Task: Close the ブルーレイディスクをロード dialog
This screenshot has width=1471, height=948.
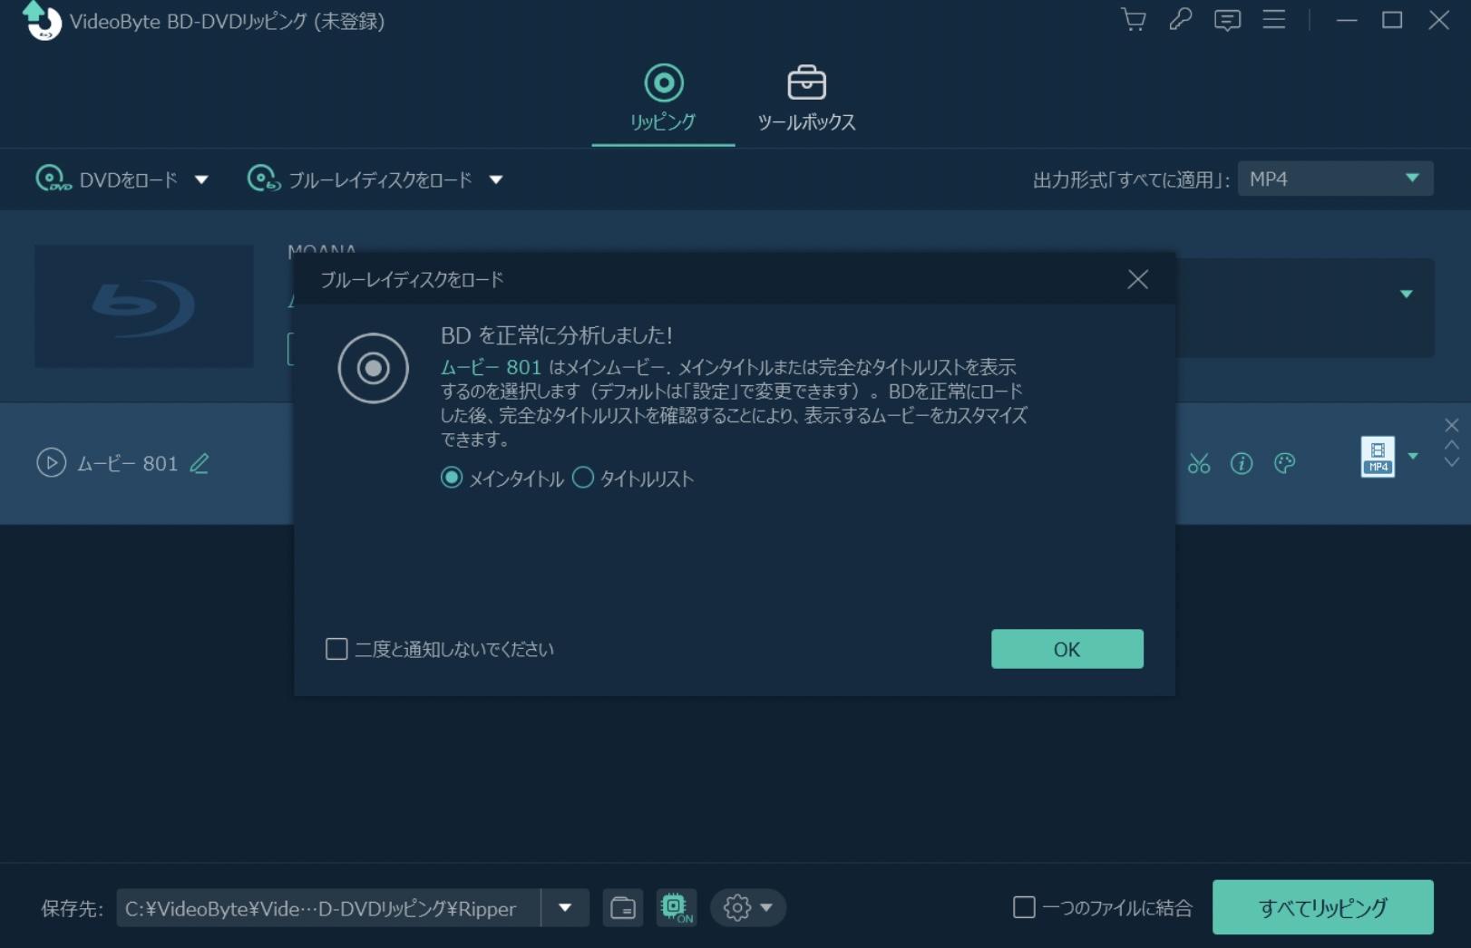Action: [1138, 279]
